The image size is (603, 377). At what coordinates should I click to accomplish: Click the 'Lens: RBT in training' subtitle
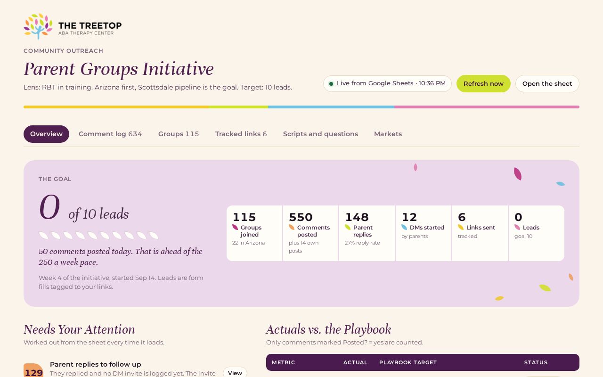(x=158, y=87)
